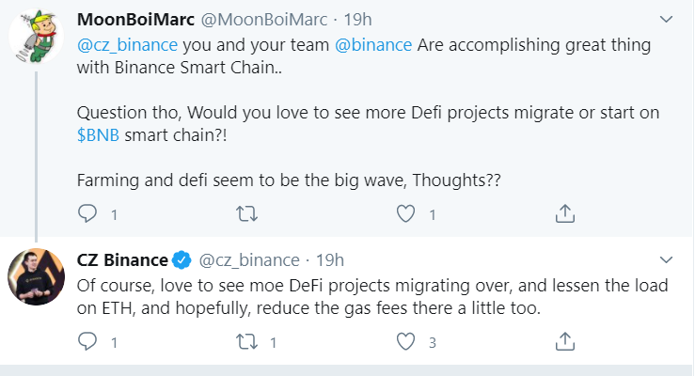Share MoonBoiMarc's tweet
695x376 pixels.
[564, 215]
